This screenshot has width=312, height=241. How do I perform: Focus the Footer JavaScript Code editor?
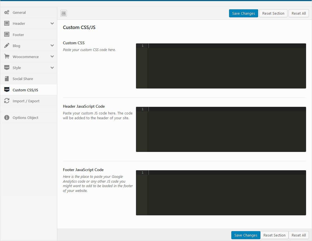pos(221,193)
